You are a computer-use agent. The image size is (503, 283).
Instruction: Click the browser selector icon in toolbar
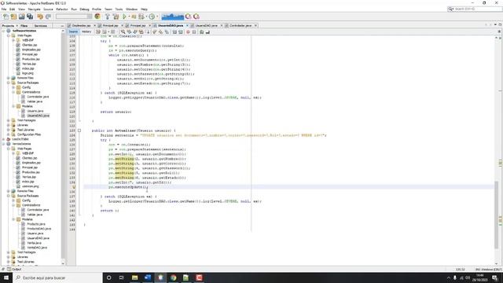click(97, 17)
